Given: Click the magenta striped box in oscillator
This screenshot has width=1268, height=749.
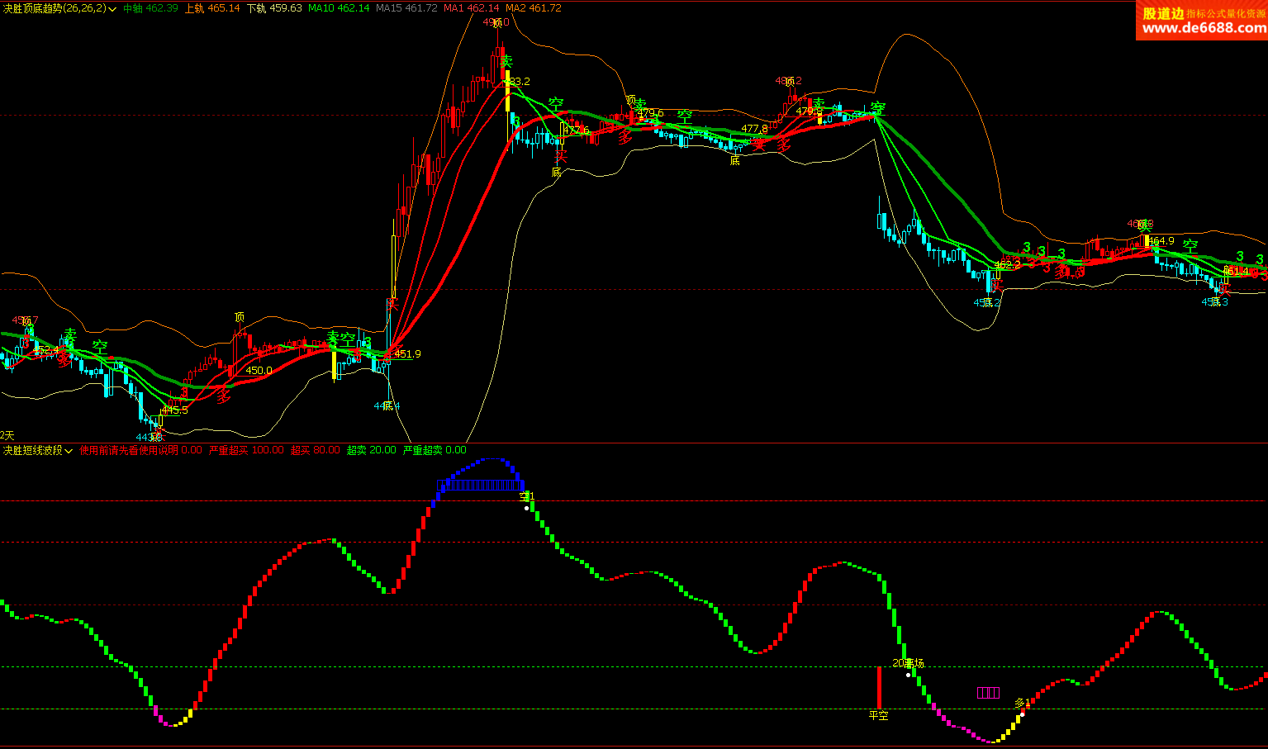Looking at the screenshot, I should [988, 693].
